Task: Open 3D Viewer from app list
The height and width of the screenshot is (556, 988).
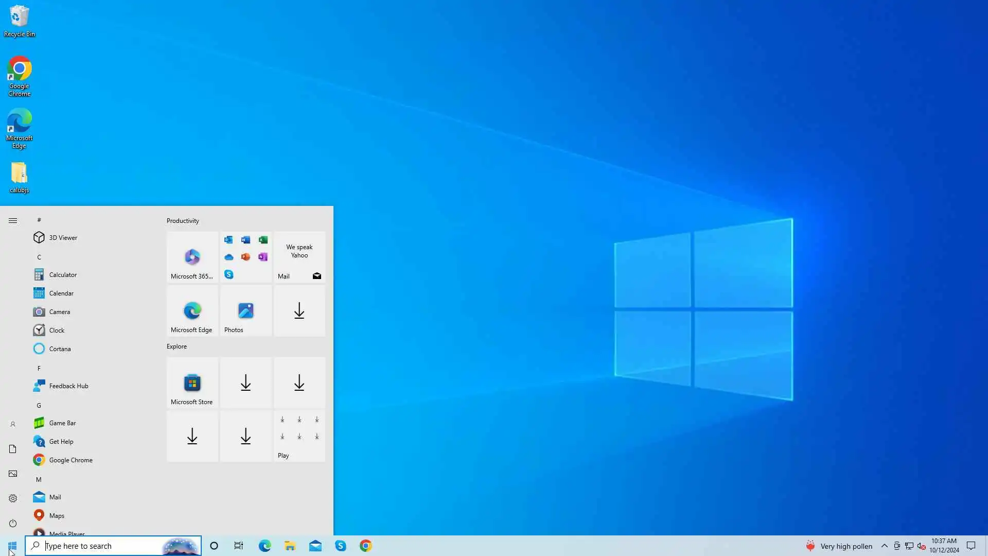Action: click(x=63, y=237)
